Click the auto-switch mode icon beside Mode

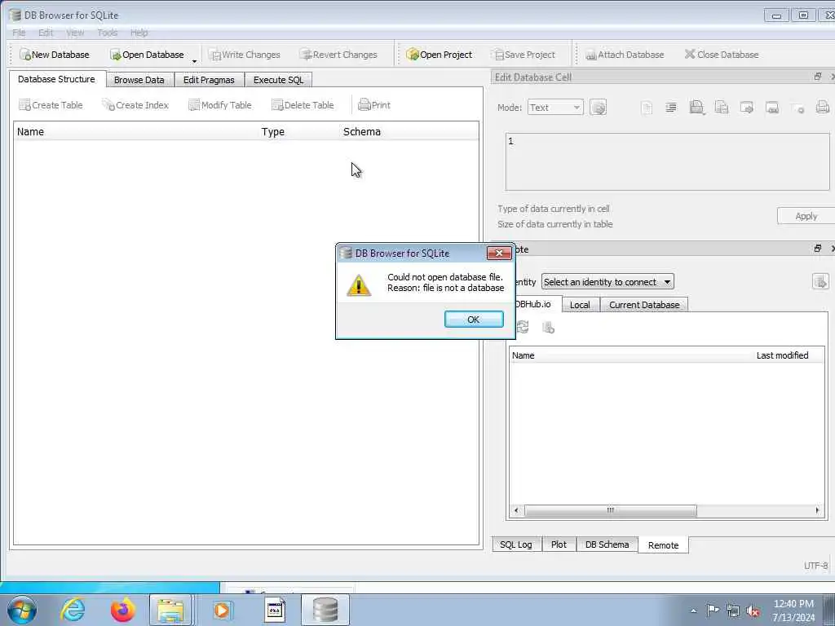[598, 108]
